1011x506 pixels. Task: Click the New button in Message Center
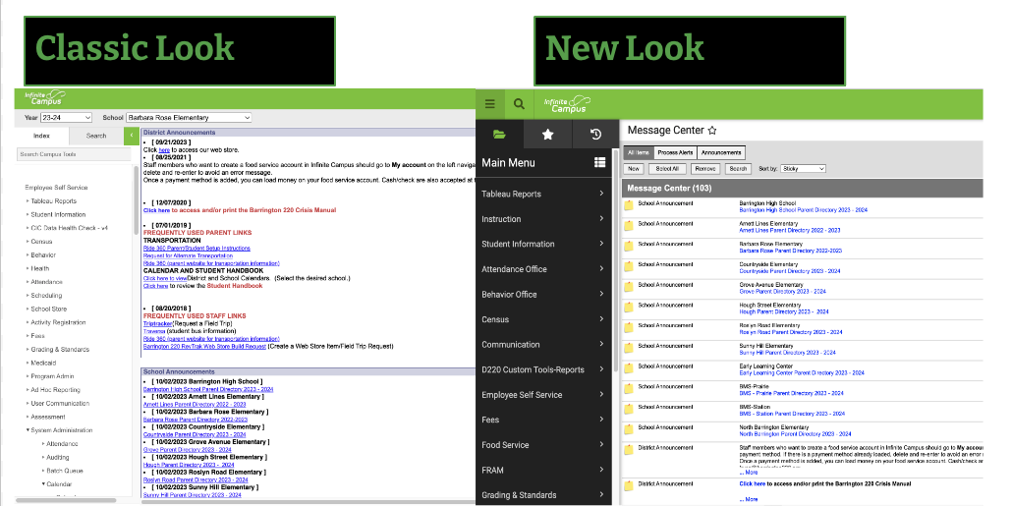coord(634,169)
